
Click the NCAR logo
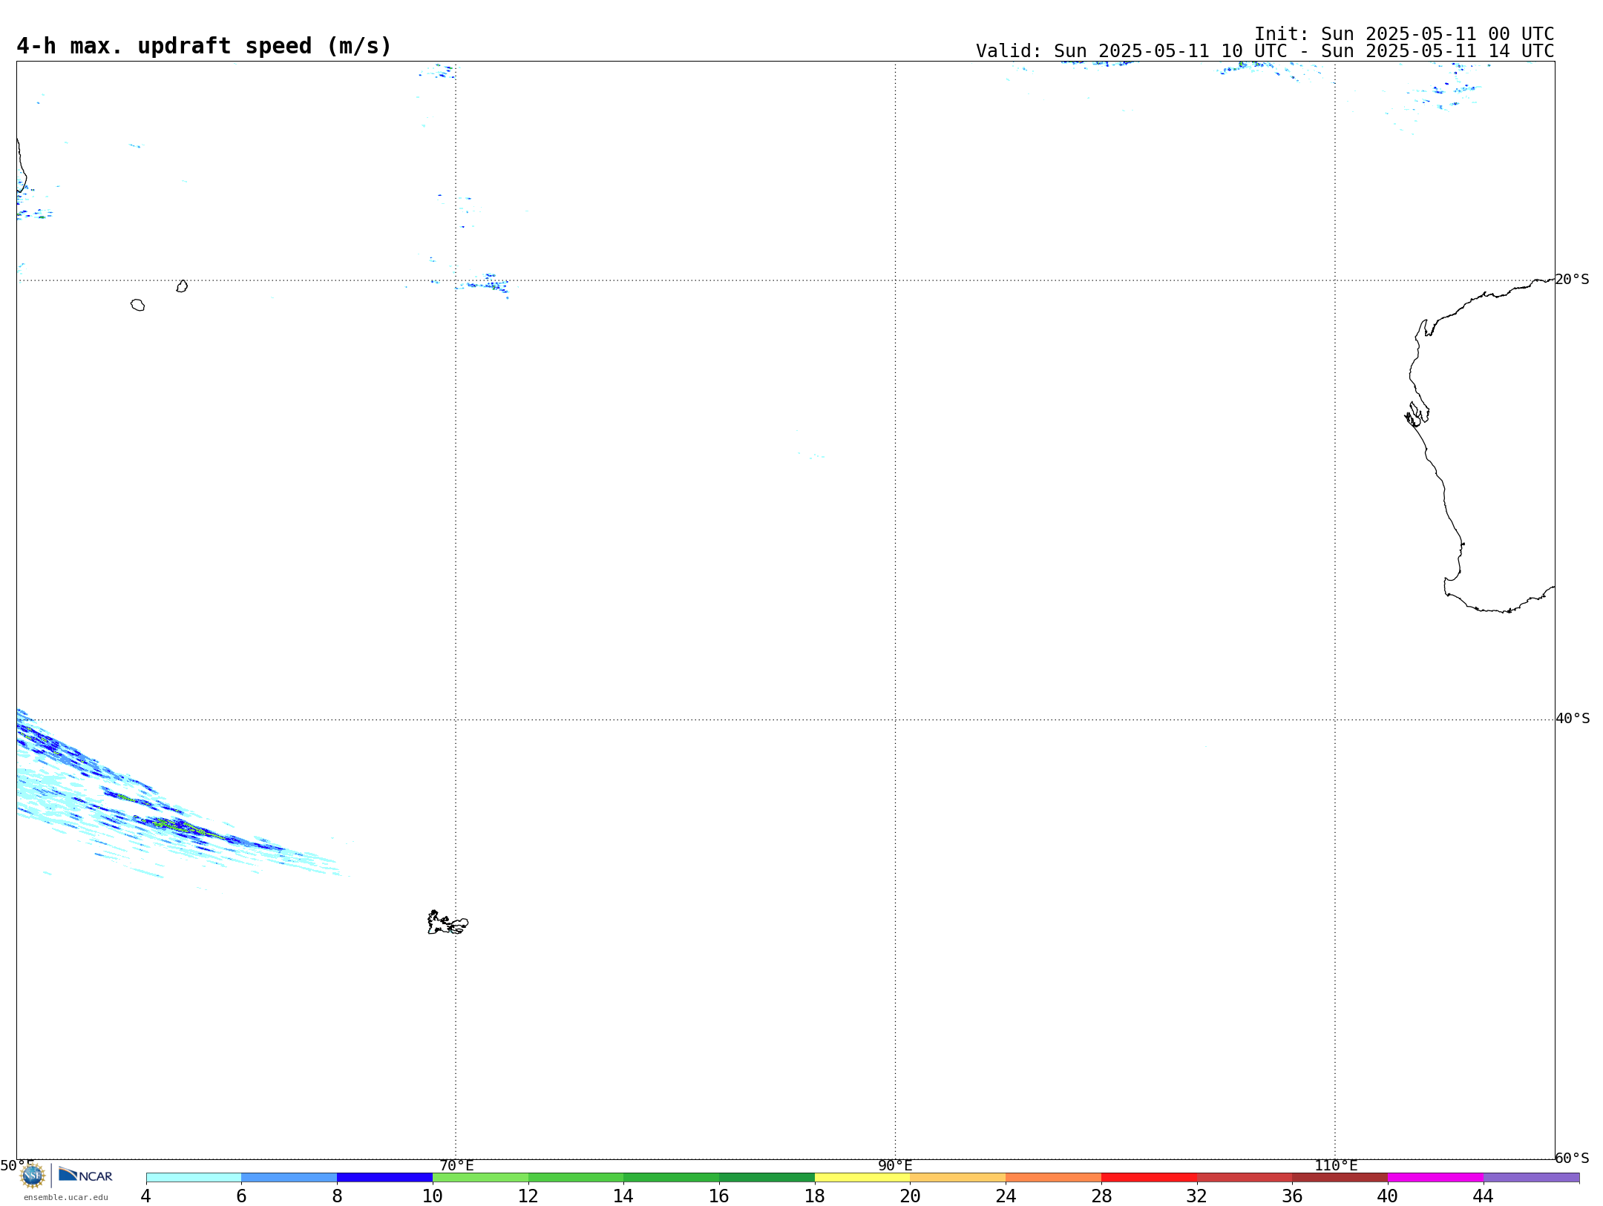point(85,1175)
